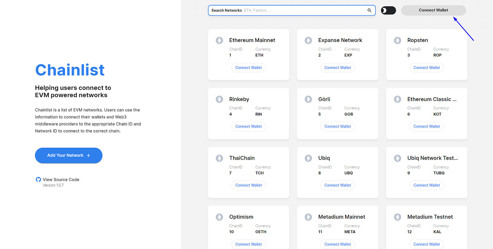493x249 pixels.
Task: Click the ThaiChain network logo icon
Action: click(219, 158)
